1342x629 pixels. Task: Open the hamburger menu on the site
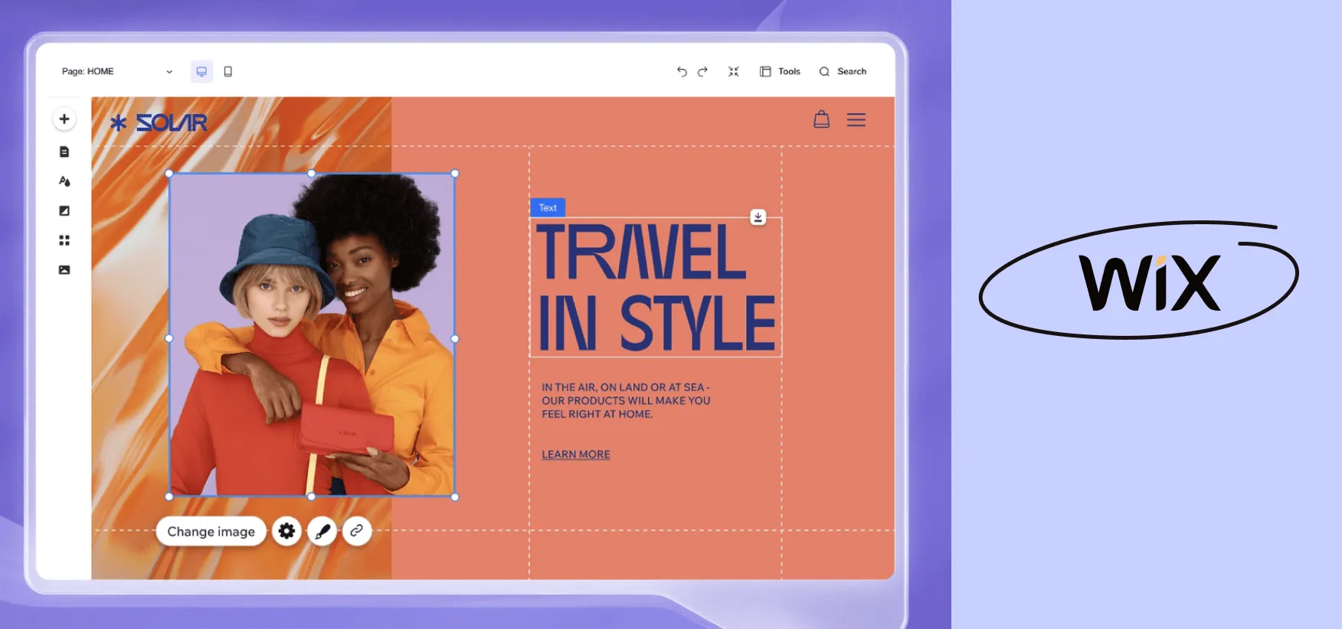click(856, 120)
